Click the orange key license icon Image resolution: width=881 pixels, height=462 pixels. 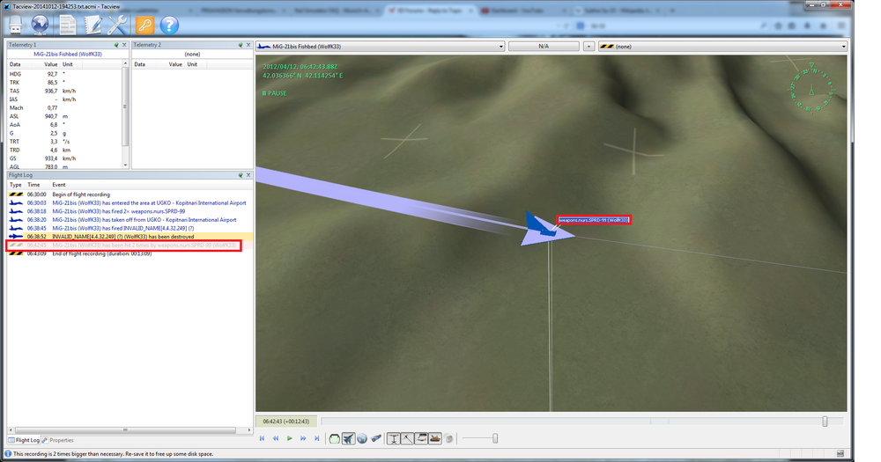coord(144,26)
